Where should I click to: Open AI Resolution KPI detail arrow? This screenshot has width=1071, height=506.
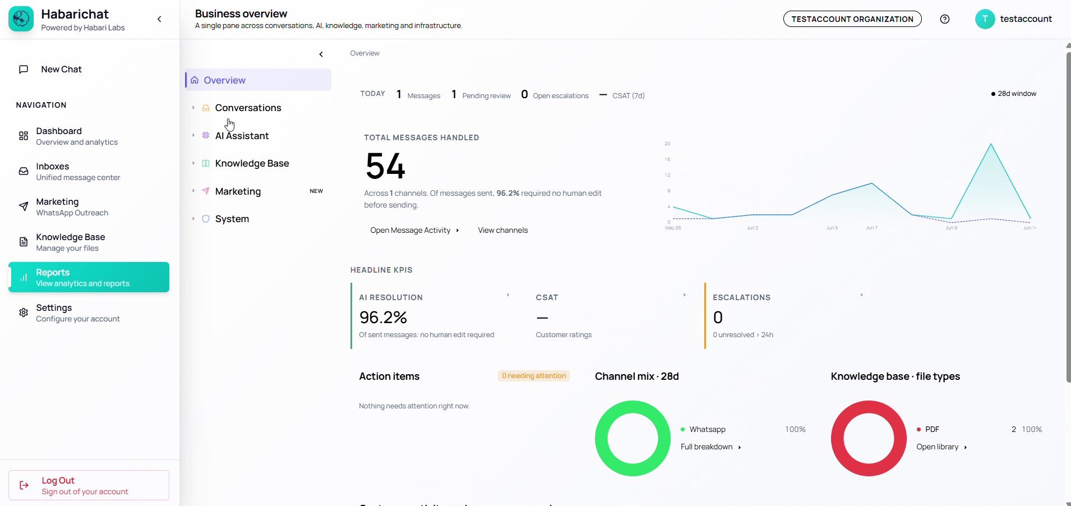(508, 295)
